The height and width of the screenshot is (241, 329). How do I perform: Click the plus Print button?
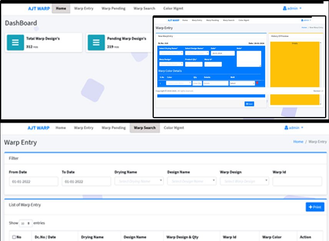(315, 207)
